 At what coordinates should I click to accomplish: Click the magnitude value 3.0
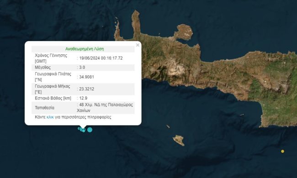[x=82, y=68]
